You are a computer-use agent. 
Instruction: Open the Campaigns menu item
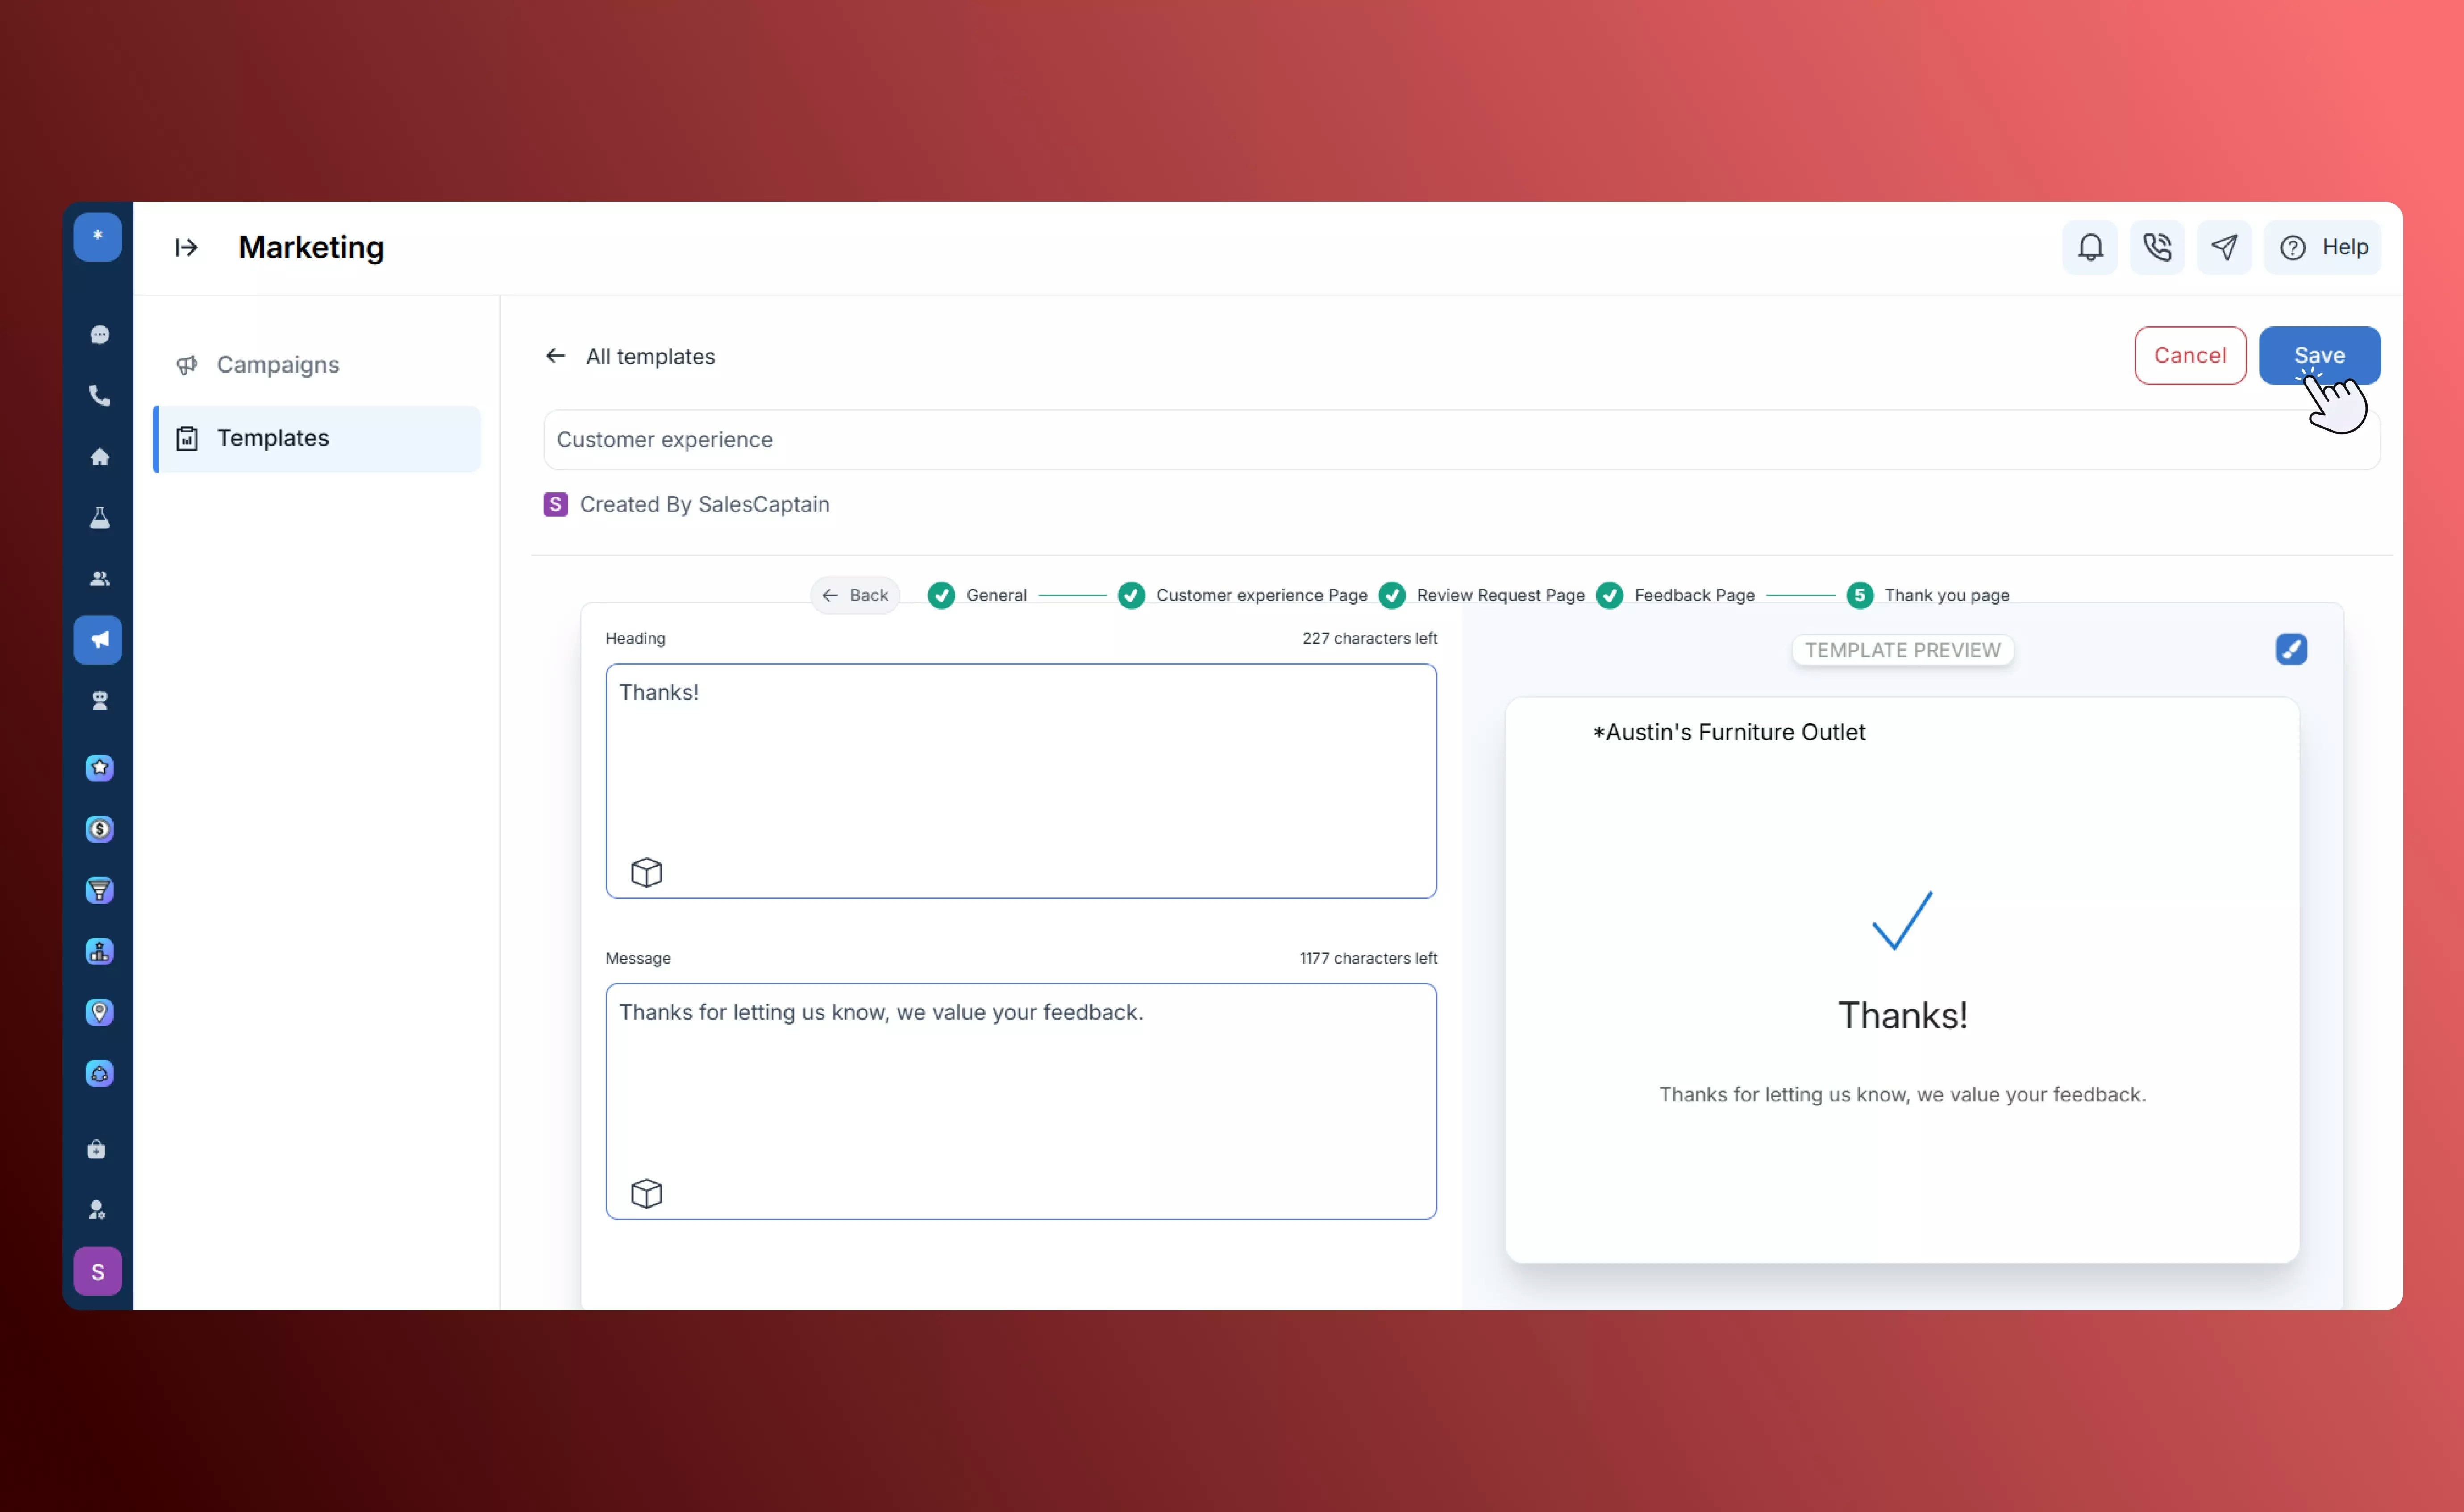[277, 365]
